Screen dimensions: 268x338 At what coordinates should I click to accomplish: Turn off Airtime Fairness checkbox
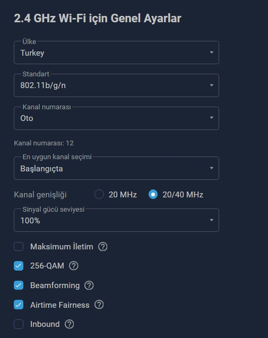coord(19,305)
